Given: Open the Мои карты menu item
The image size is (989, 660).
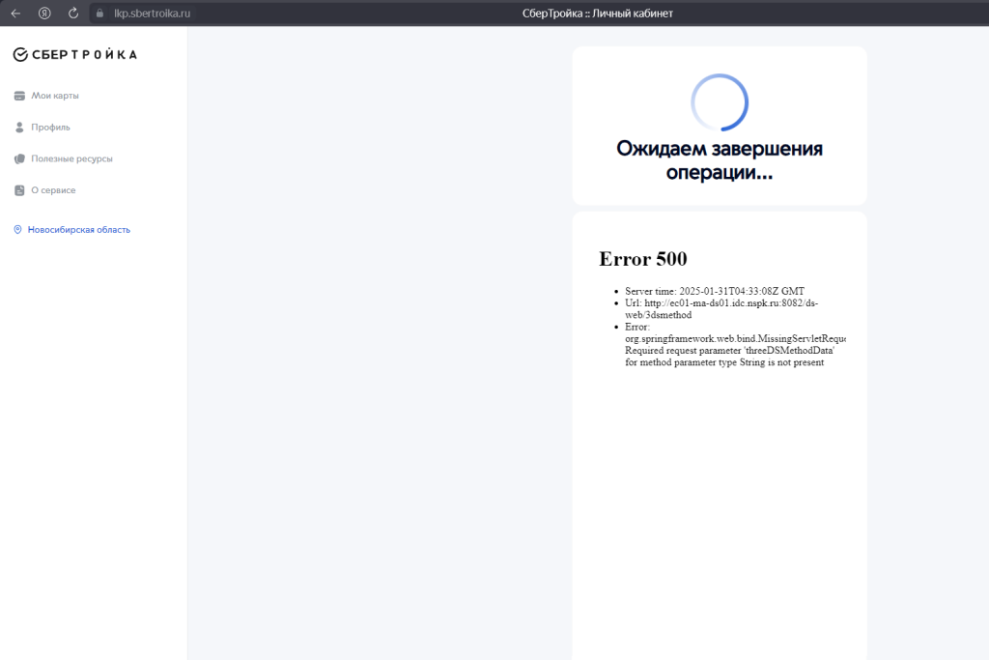Looking at the screenshot, I should coord(55,96).
